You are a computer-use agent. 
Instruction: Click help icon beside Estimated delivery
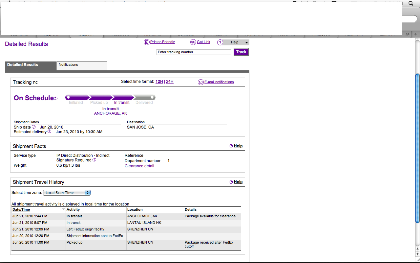pos(49,131)
